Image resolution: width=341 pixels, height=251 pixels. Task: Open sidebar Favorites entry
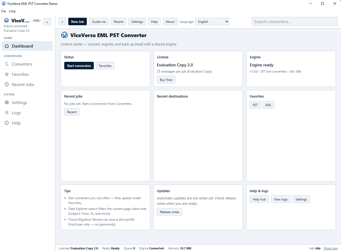coord(27,74)
